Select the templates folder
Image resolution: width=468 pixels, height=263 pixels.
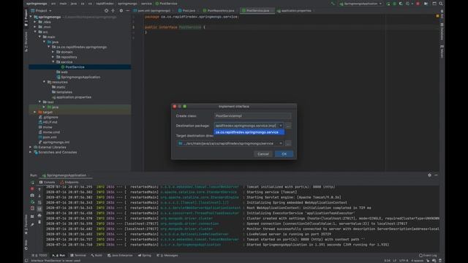[x=62, y=92]
